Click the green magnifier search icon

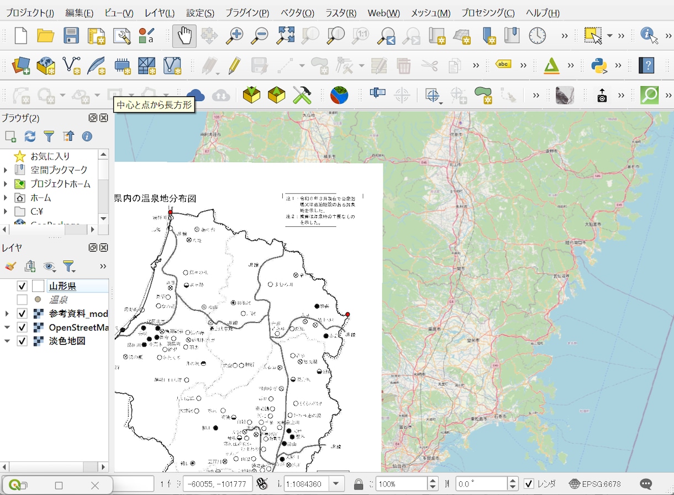[650, 95]
